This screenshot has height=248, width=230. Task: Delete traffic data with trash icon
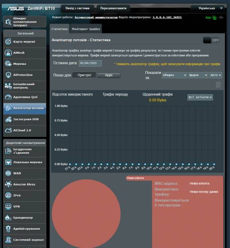(218, 85)
